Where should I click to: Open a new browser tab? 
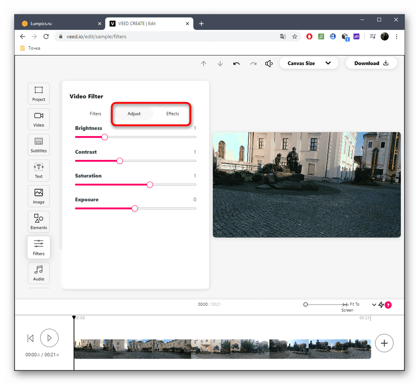202,24
